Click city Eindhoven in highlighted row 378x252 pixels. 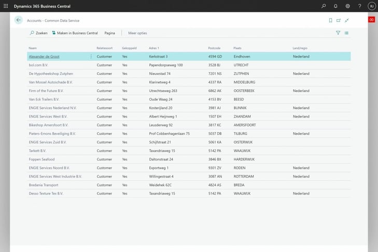tap(242, 57)
